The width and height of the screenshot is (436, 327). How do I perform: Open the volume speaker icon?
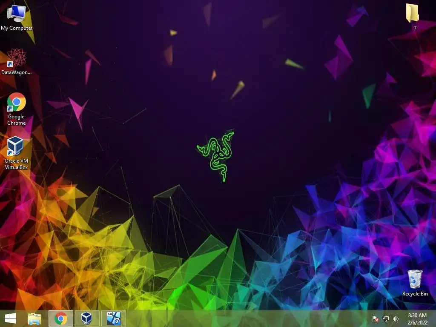396,318
